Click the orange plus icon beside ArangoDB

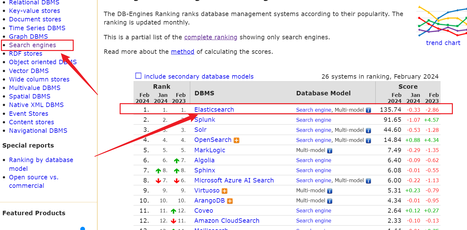(230, 201)
